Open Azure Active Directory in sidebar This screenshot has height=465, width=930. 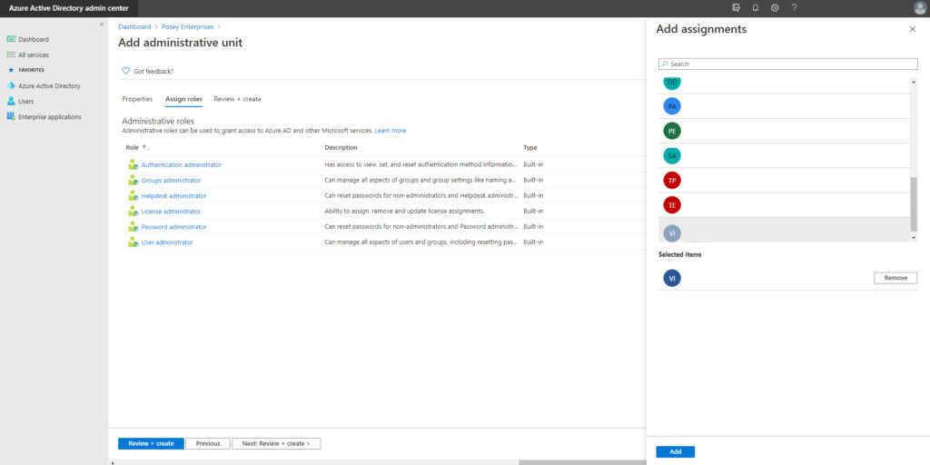coord(49,86)
